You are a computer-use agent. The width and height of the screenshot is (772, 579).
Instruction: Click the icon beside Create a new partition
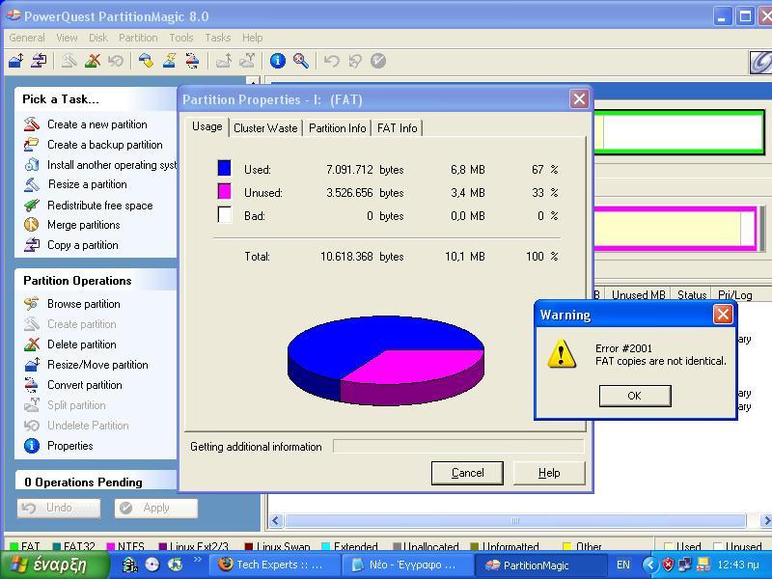tap(32, 124)
